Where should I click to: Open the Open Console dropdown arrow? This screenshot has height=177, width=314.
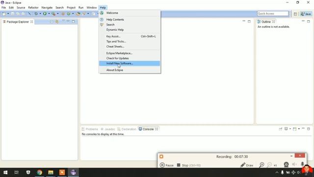299,129
